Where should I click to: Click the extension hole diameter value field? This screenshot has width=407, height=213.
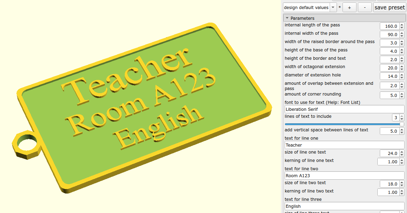389,76
